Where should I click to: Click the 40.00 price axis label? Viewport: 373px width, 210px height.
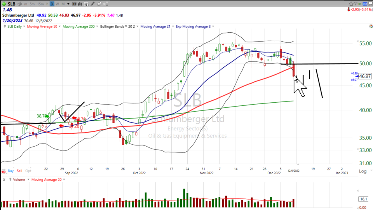[365, 110]
